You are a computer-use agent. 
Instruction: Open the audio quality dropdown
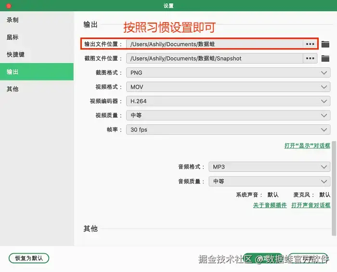click(269, 181)
